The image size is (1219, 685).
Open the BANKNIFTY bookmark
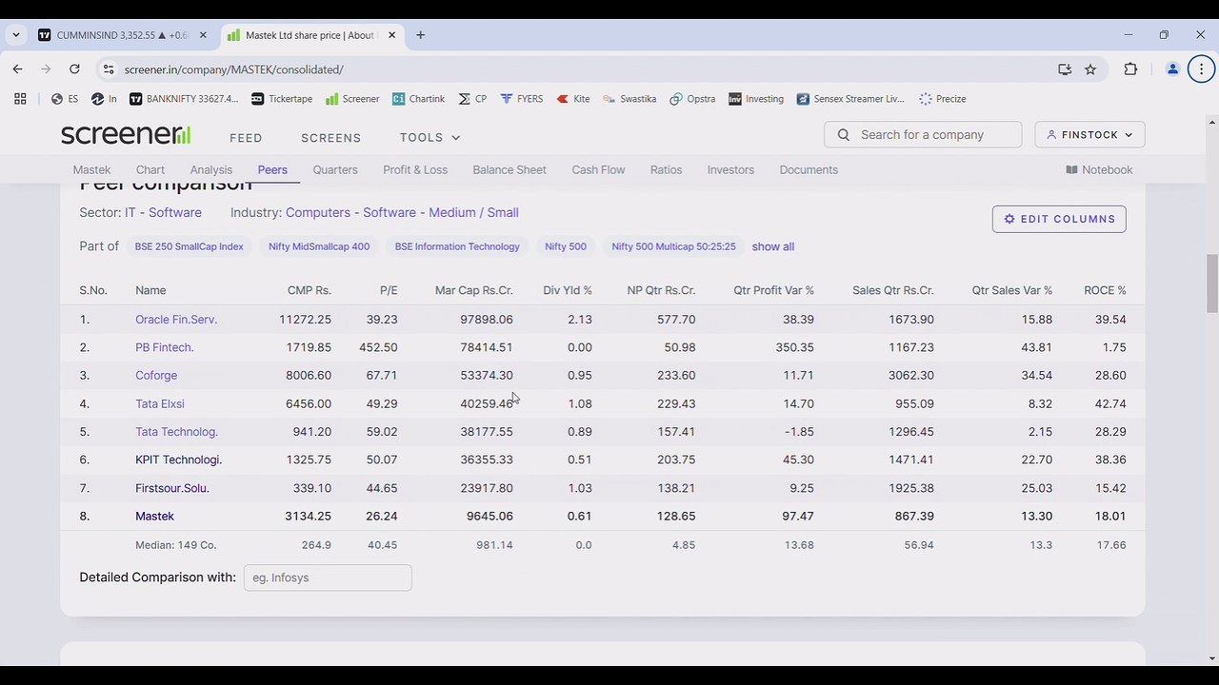184,99
